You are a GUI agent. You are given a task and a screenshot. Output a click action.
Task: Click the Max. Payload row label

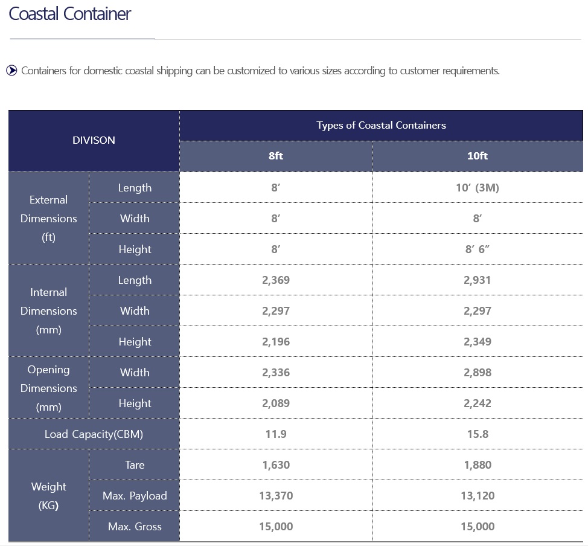point(135,496)
